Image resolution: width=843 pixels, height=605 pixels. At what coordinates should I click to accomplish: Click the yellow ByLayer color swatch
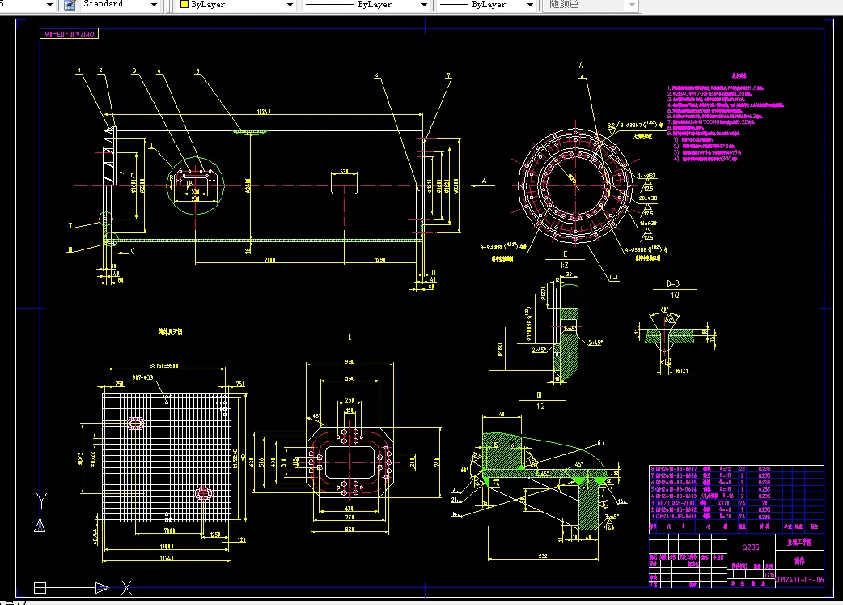(x=184, y=4)
